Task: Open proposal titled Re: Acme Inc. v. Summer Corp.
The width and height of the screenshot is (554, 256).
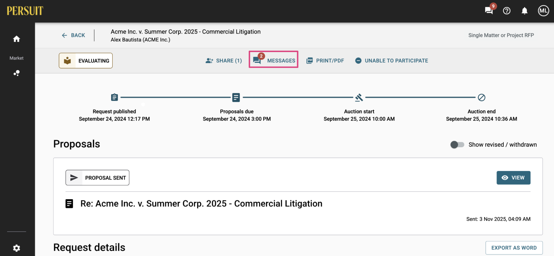Action: coord(201,204)
